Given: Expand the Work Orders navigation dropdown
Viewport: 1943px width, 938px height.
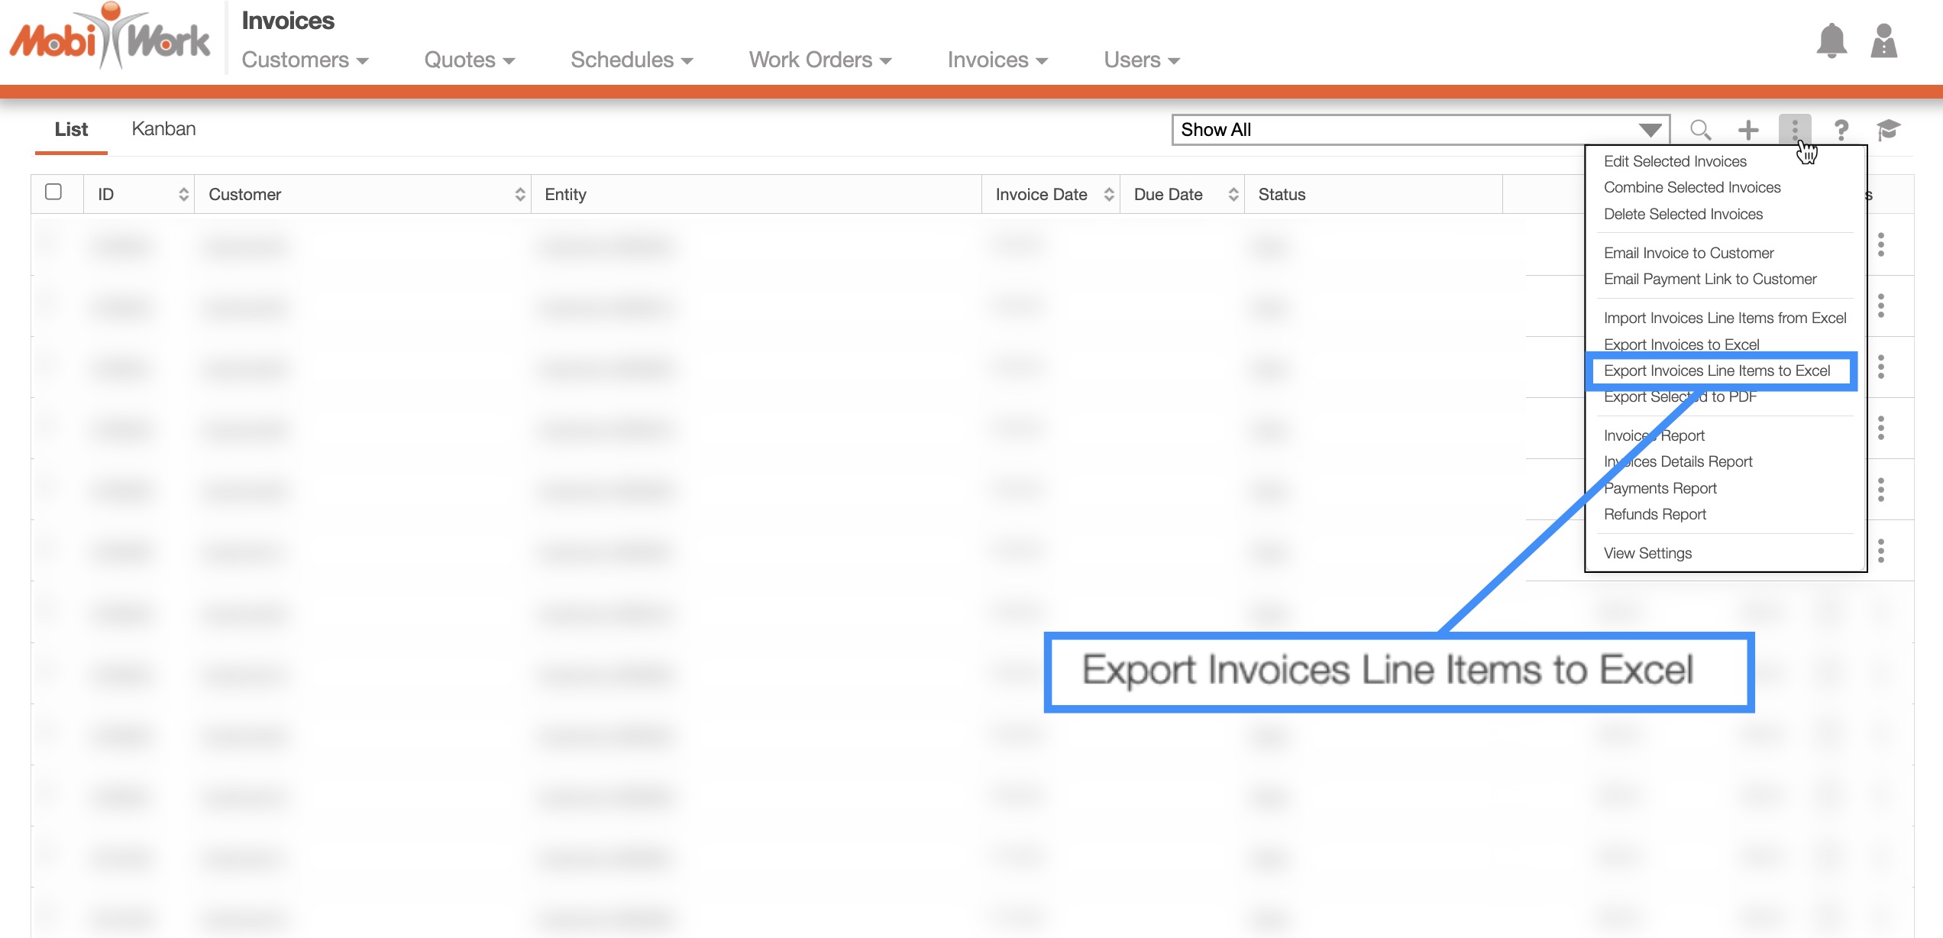Looking at the screenshot, I should point(820,60).
